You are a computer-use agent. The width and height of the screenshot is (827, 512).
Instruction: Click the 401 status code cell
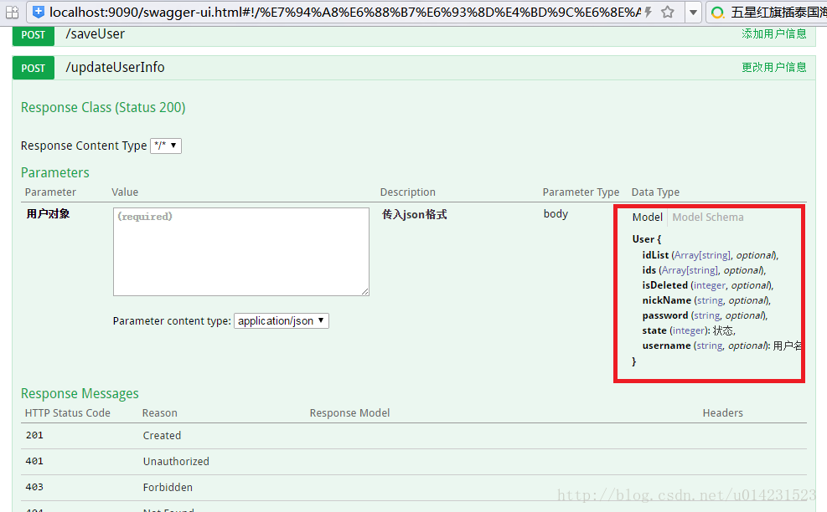point(34,461)
